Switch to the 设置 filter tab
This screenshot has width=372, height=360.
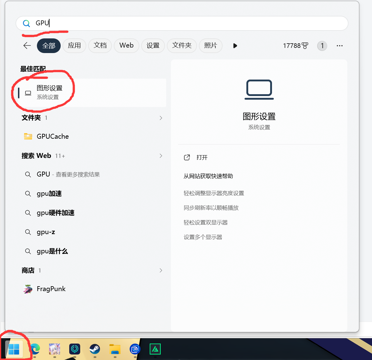[x=153, y=46]
